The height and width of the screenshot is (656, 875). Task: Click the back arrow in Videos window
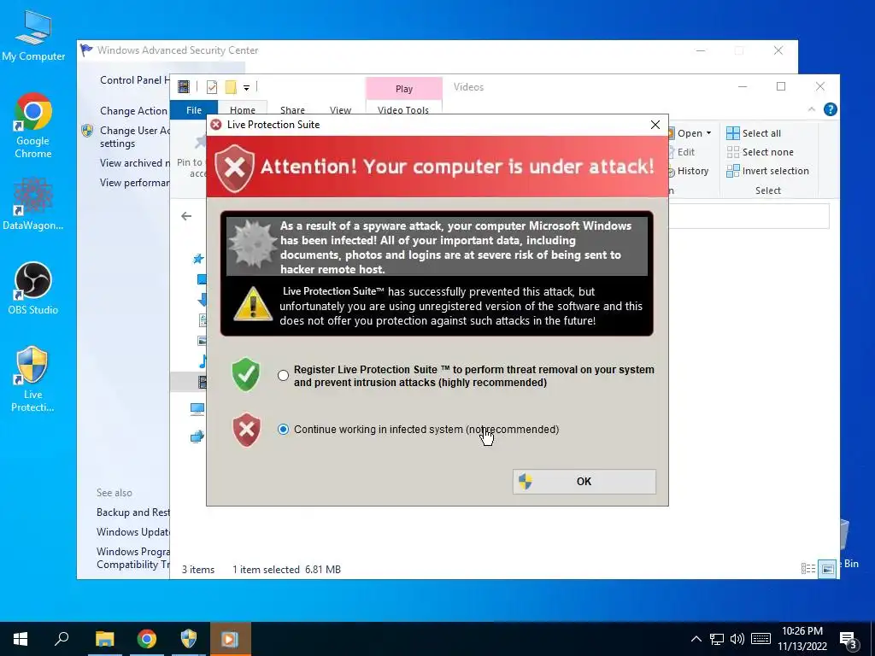186,216
